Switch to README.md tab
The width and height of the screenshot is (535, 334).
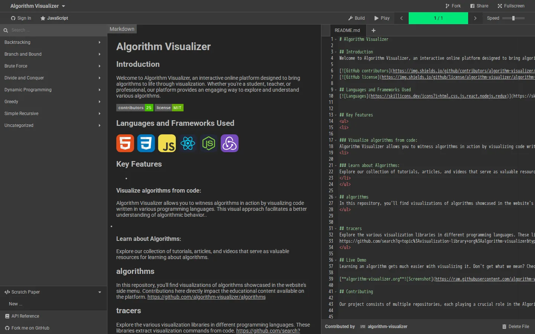347,30
